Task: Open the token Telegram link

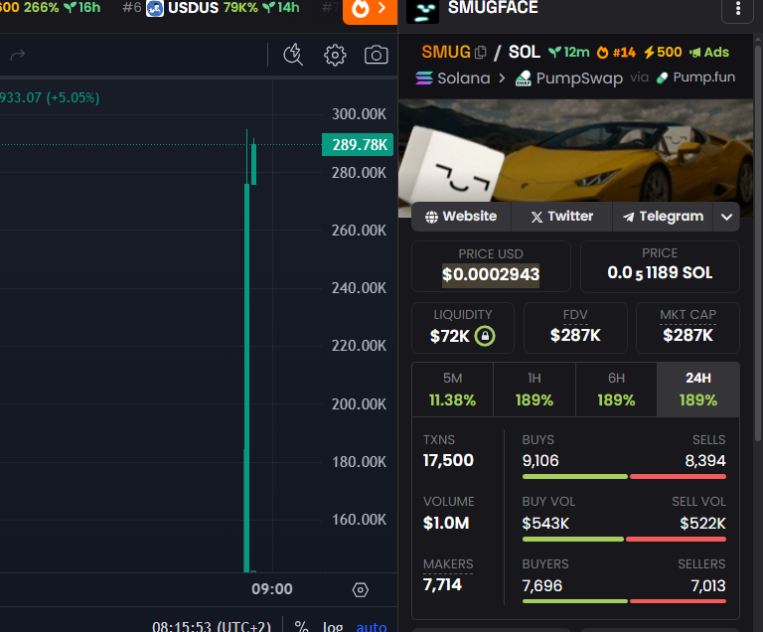Action: click(663, 217)
